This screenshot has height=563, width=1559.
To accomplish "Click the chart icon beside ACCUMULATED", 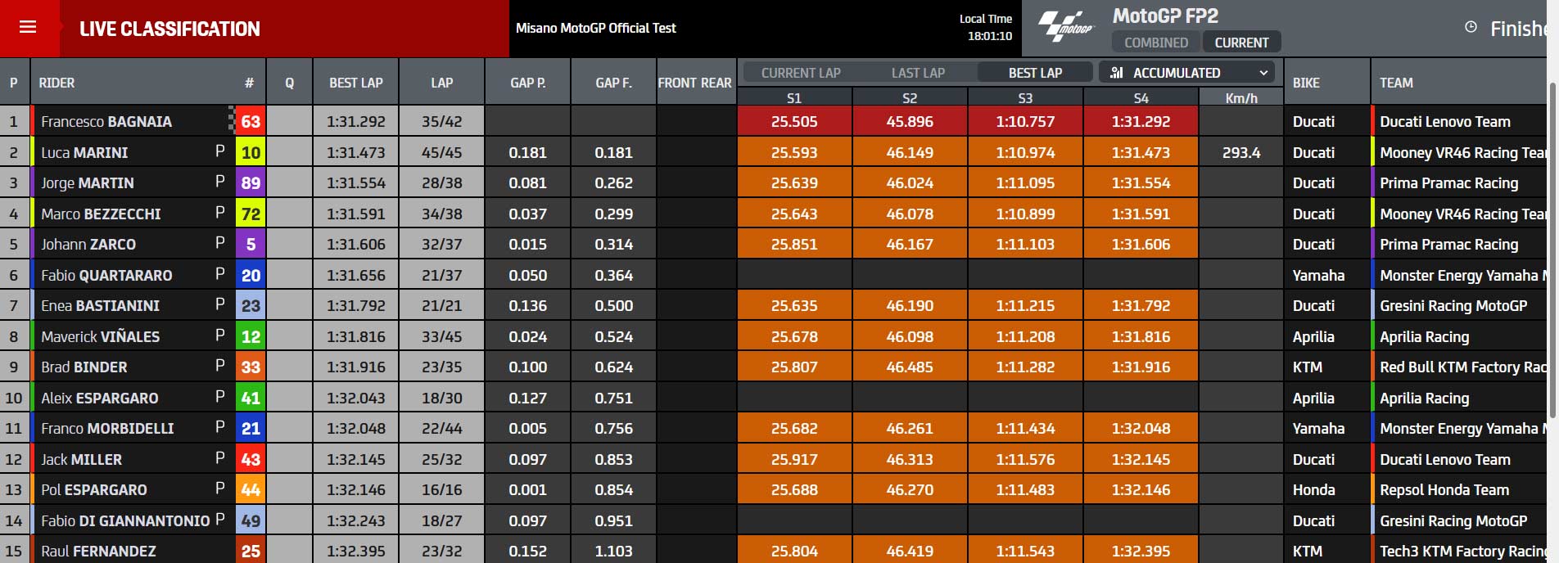I will [1116, 73].
